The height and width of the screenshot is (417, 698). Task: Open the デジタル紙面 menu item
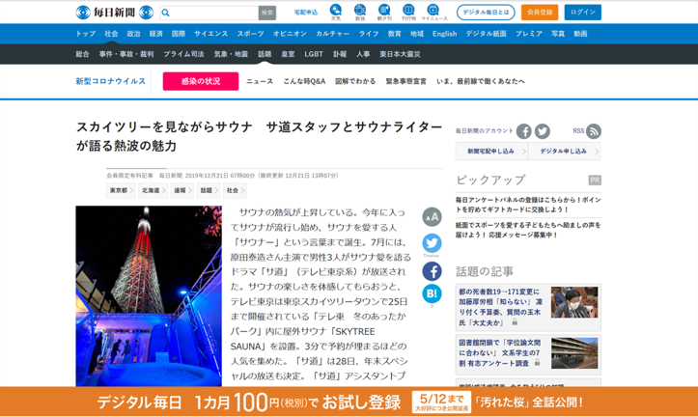[x=487, y=34]
